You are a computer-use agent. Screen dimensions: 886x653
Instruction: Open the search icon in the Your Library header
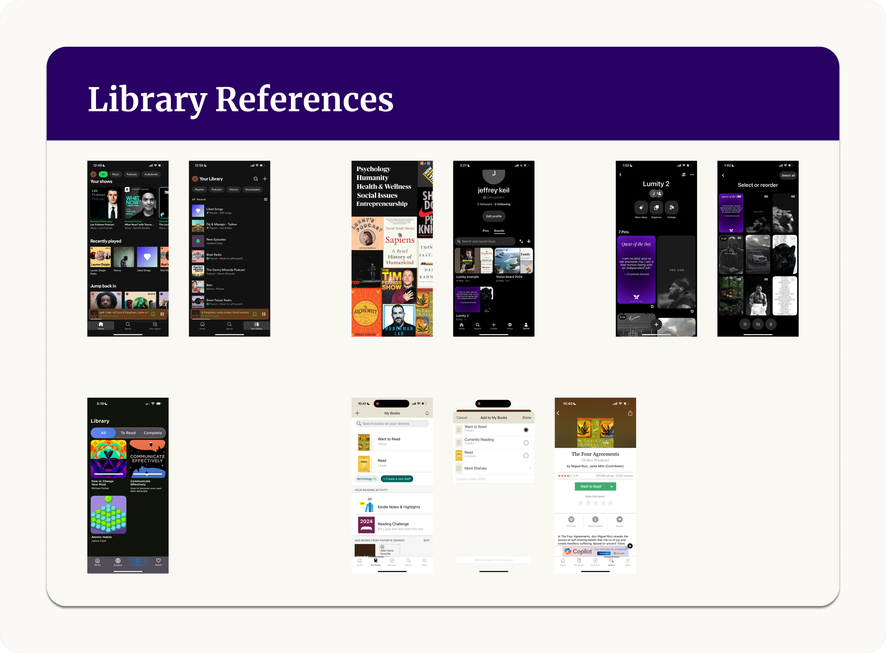[256, 179]
